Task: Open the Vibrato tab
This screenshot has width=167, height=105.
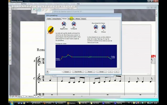Action: coord(78,19)
